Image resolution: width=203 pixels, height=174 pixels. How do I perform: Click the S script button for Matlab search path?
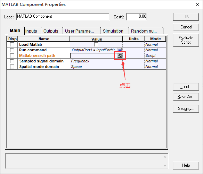[120, 56]
